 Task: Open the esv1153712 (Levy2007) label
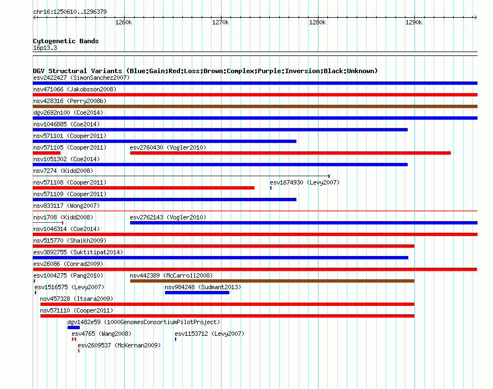[x=209, y=334]
